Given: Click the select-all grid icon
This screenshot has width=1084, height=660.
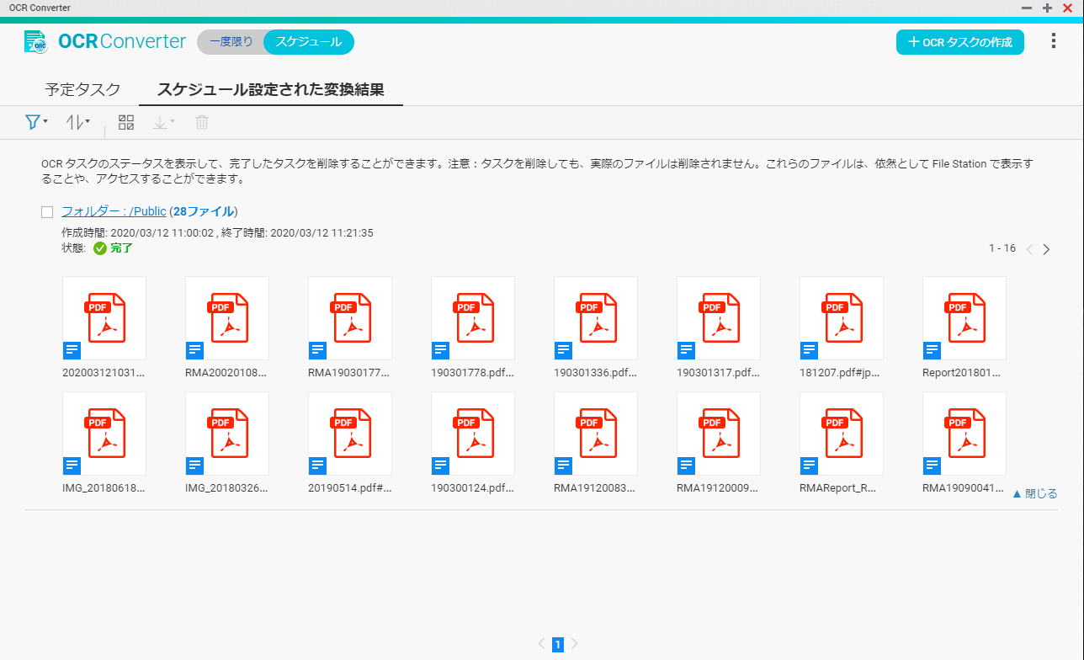Looking at the screenshot, I should coord(126,123).
